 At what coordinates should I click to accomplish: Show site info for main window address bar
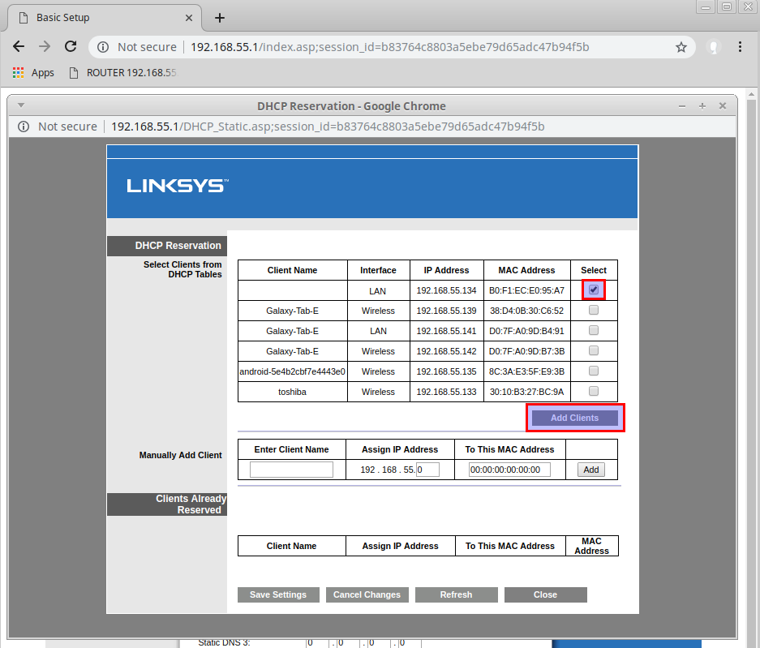(x=103, y=47)
